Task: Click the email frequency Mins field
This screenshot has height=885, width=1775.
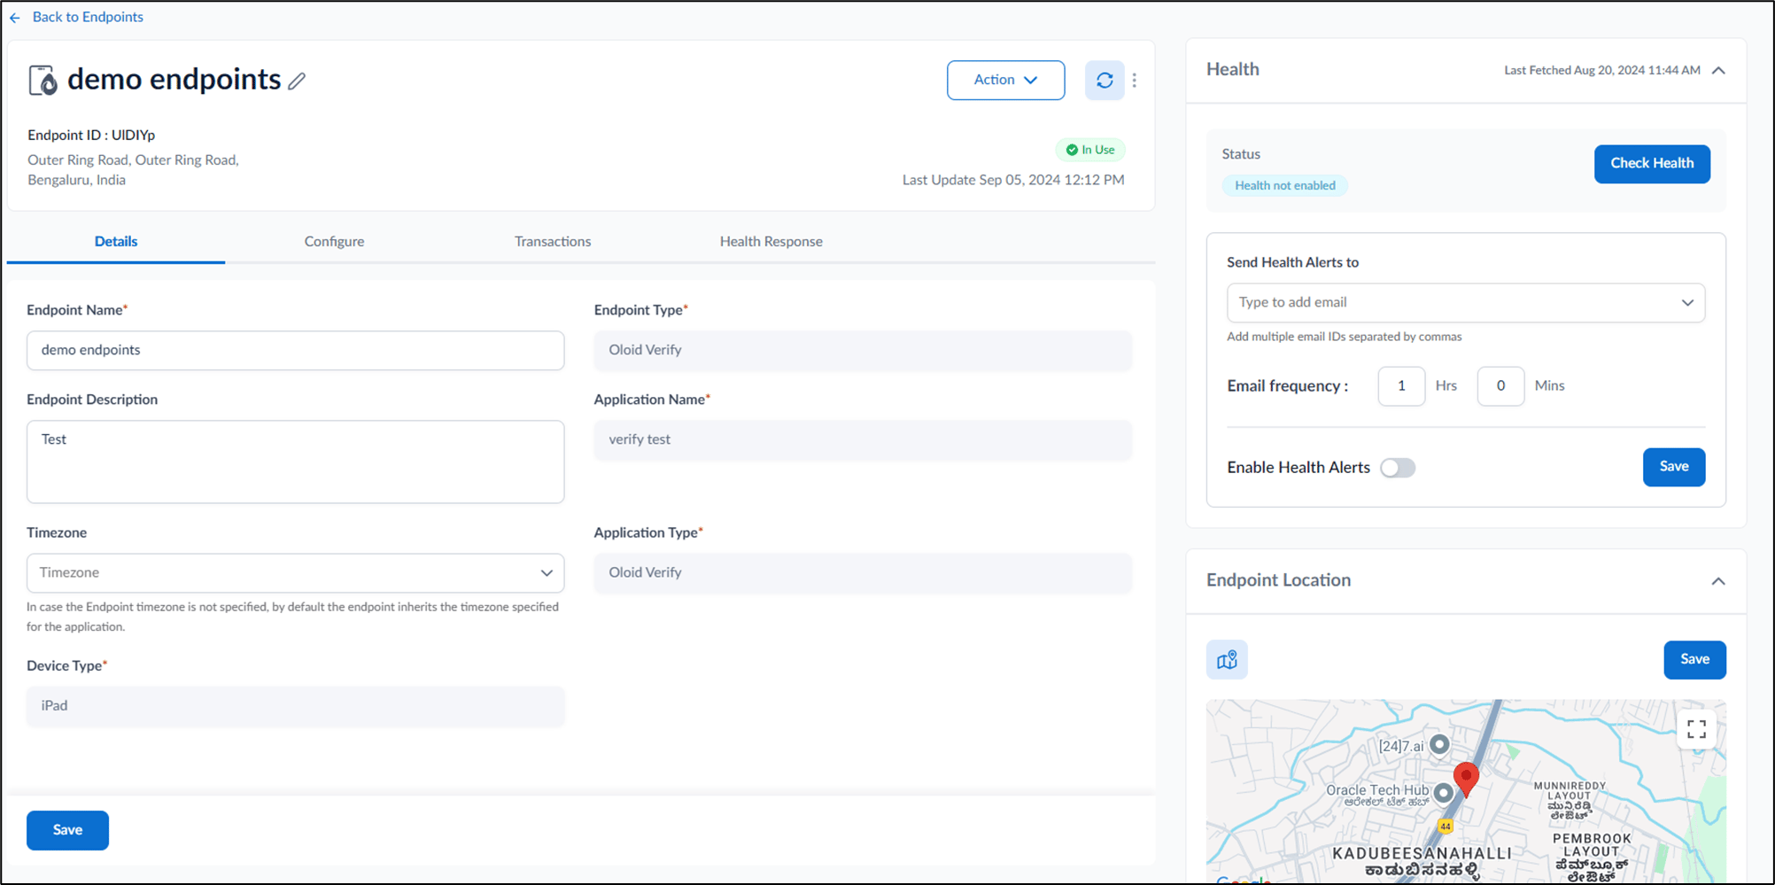Action: coord(1500,386)
